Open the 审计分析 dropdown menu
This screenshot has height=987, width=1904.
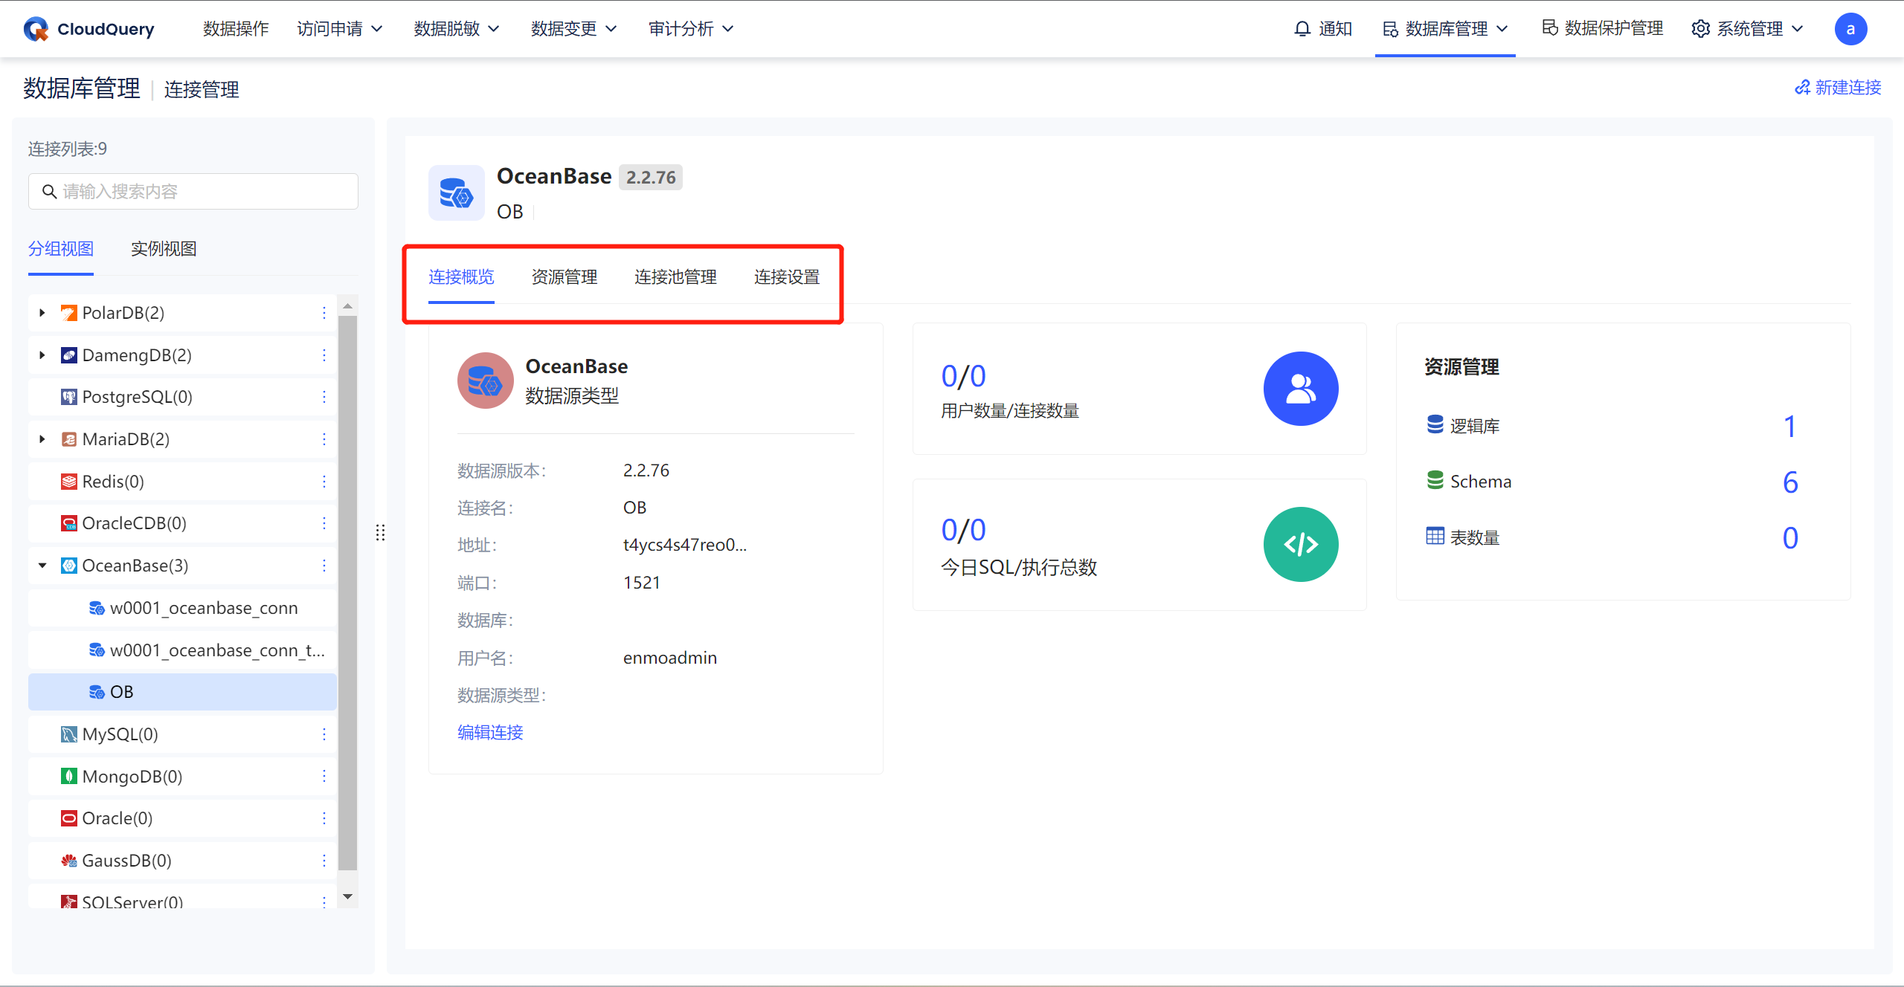pyautogui.click(x=690, y=29)
